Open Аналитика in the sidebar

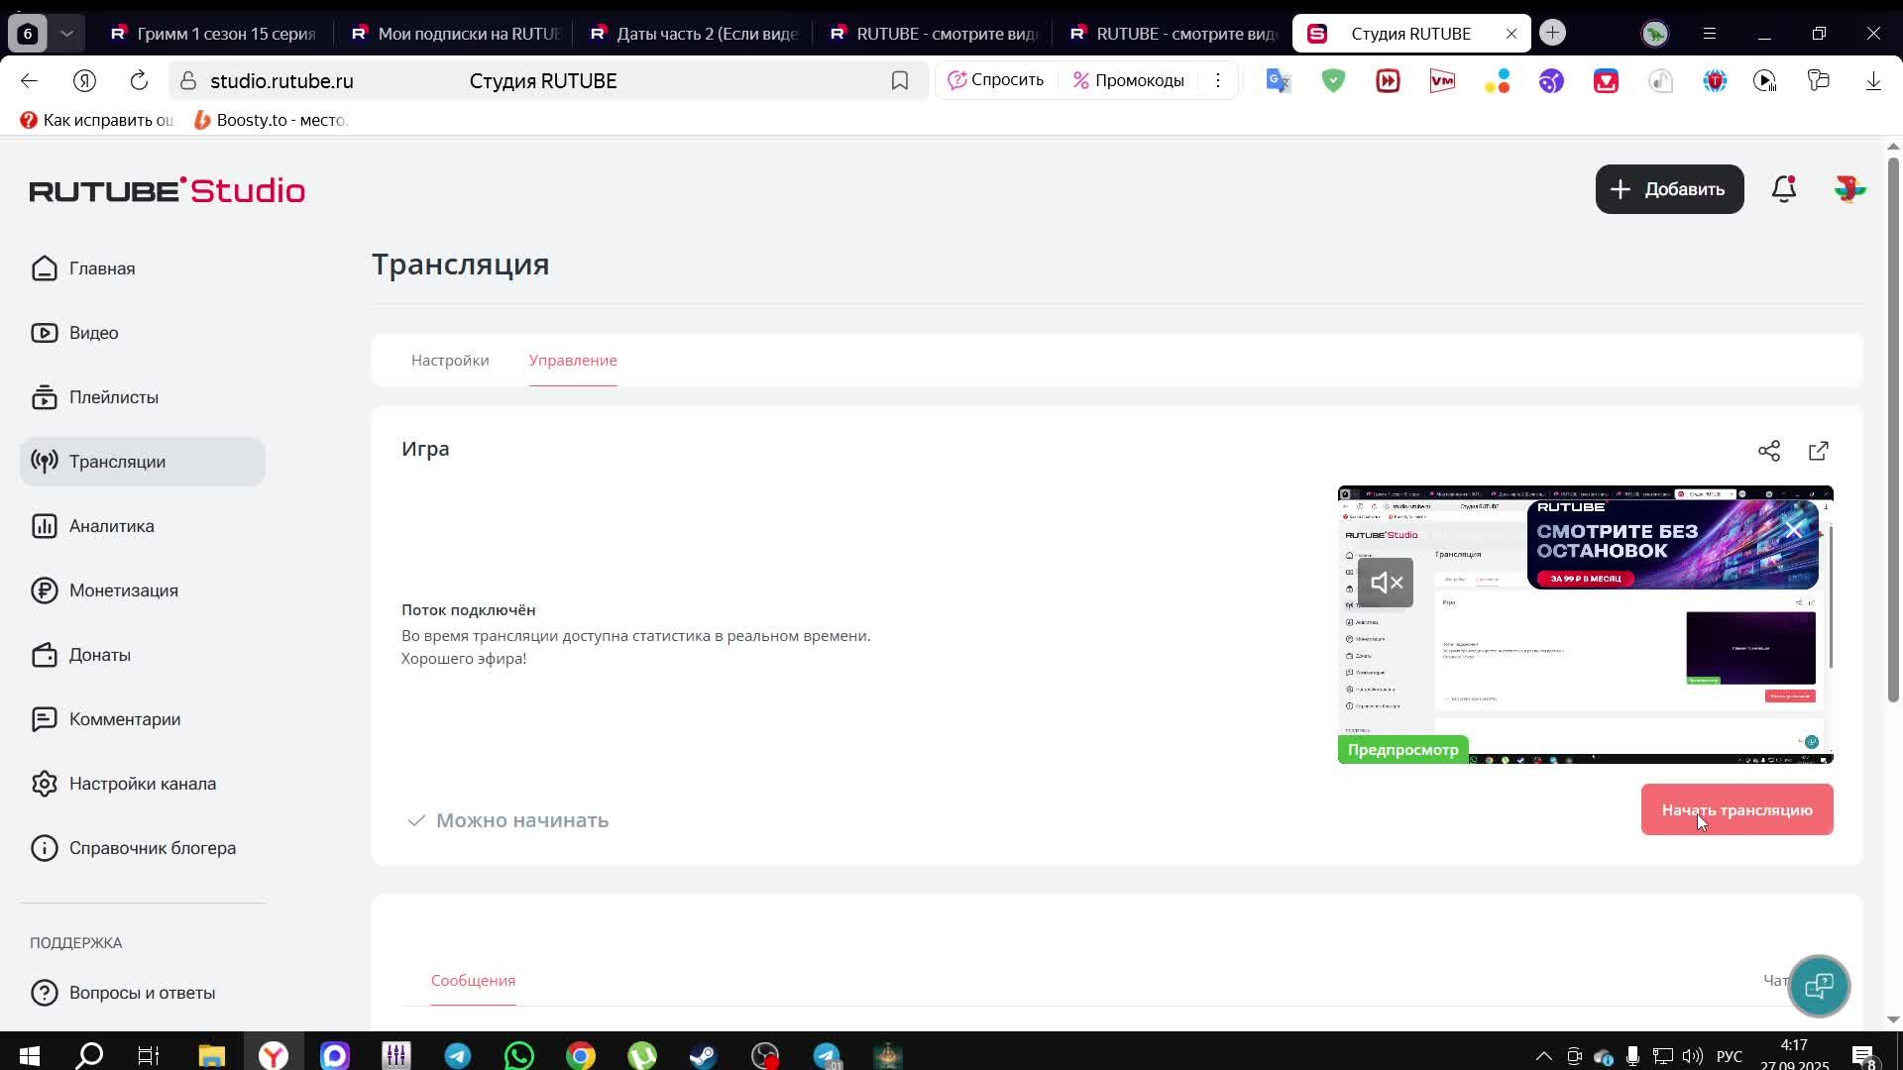point(111,526)
